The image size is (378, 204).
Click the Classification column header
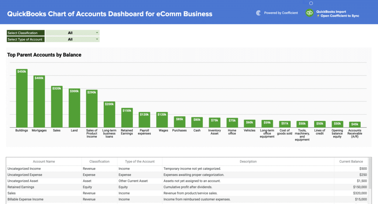click(x=99, y=162)
